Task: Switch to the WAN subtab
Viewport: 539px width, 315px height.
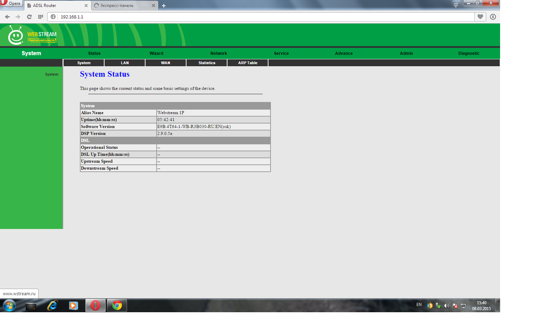Action: [x=166, y=63]
